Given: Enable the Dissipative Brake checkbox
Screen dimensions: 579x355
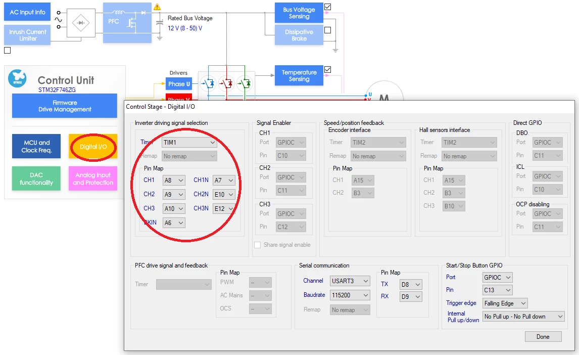Looking at the screenshot, I should [x=327, y=30].
